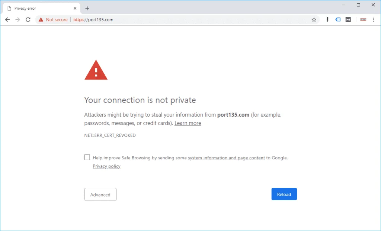The width and height of the screenshot is (381, 231).
Task: Expand the Advanced options
Action: (x=100, y=195)
